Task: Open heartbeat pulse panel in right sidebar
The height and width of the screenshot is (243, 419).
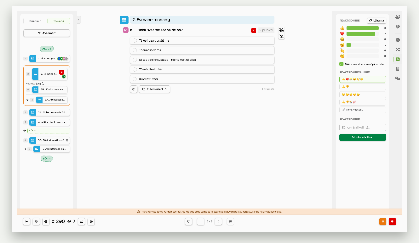Action: point(397,27)
